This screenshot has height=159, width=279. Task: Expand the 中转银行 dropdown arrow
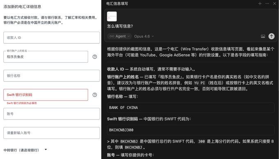(x=46, y=150)
